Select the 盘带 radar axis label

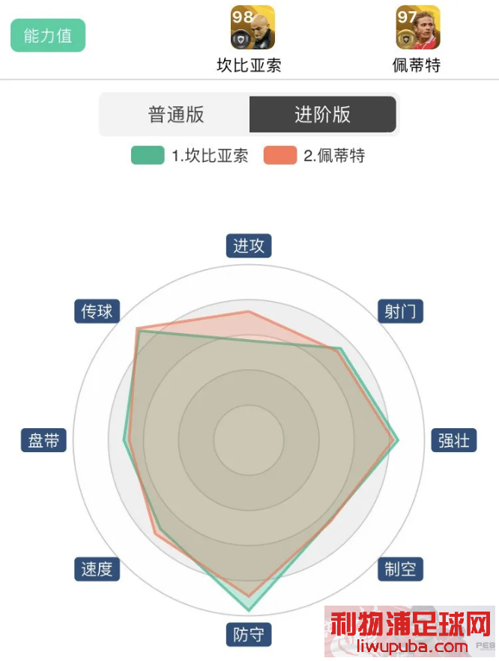(x=43, y=440)
